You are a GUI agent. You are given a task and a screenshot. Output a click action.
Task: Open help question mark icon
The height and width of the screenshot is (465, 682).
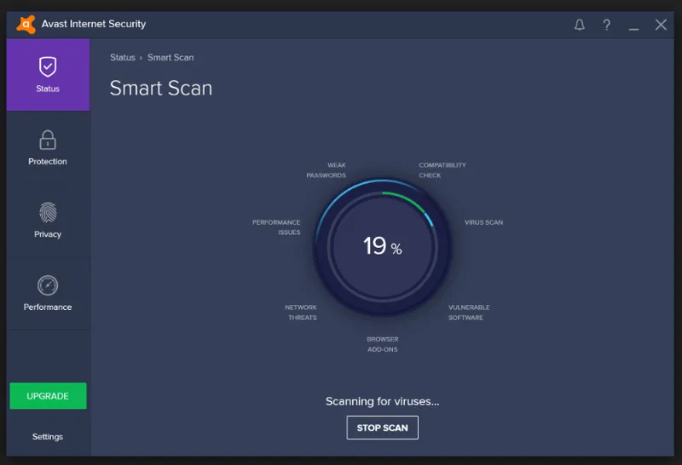(606, 25)
